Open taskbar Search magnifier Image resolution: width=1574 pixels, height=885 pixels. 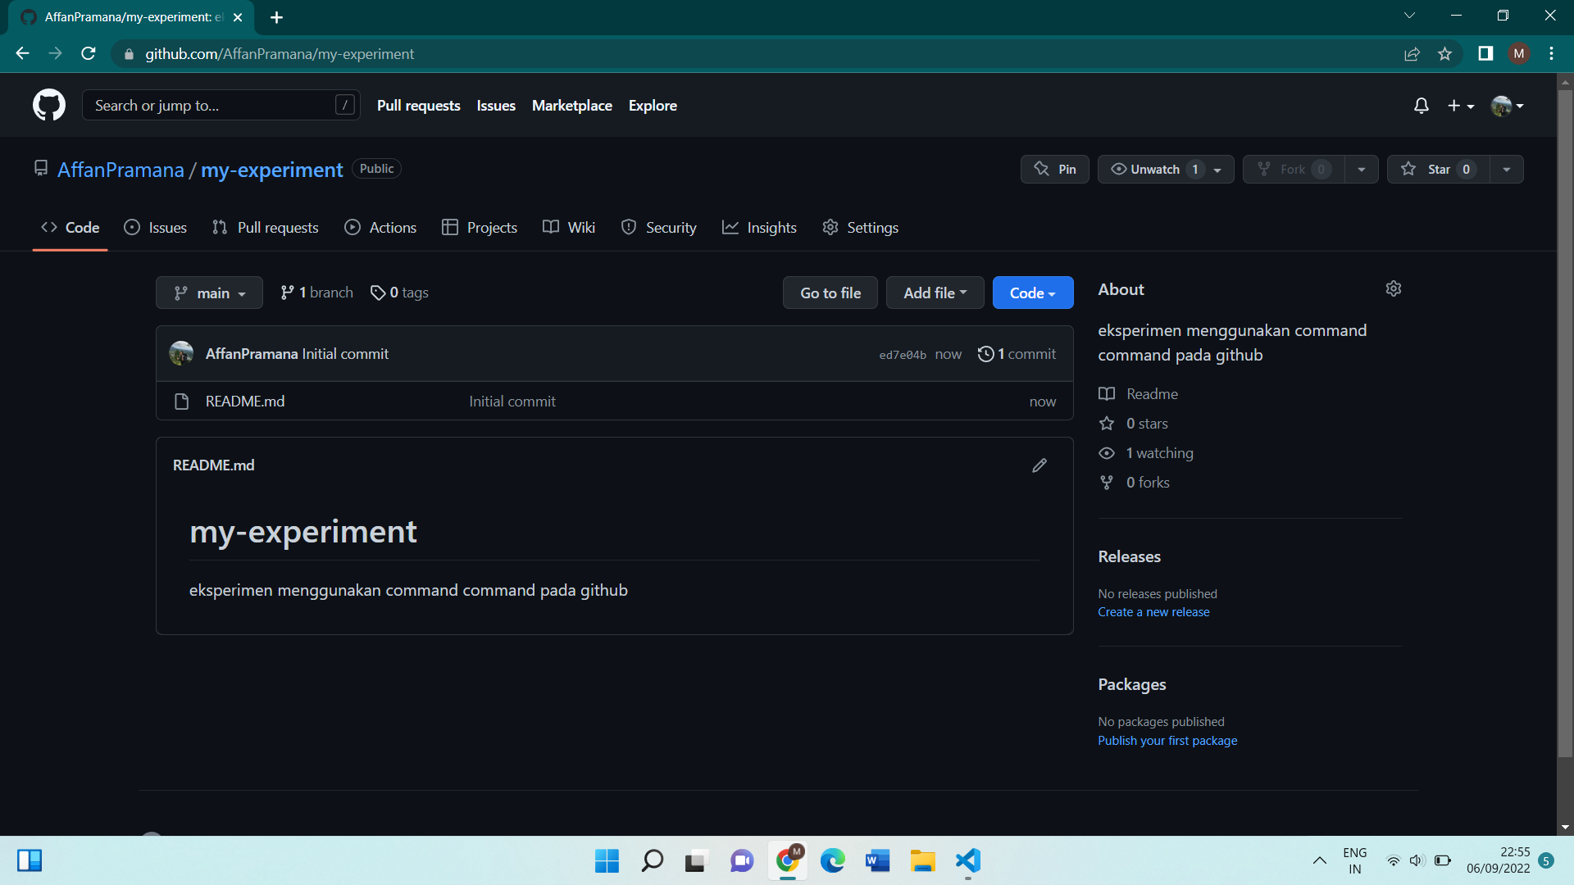click(x=653, y=860)
